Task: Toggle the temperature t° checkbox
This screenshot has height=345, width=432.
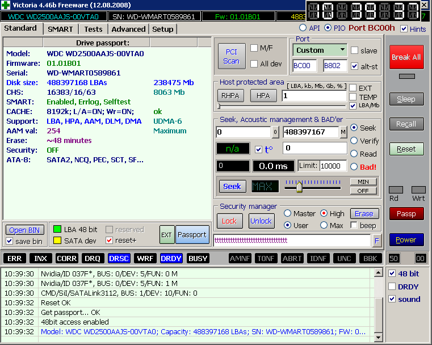Action: [258, 149]
